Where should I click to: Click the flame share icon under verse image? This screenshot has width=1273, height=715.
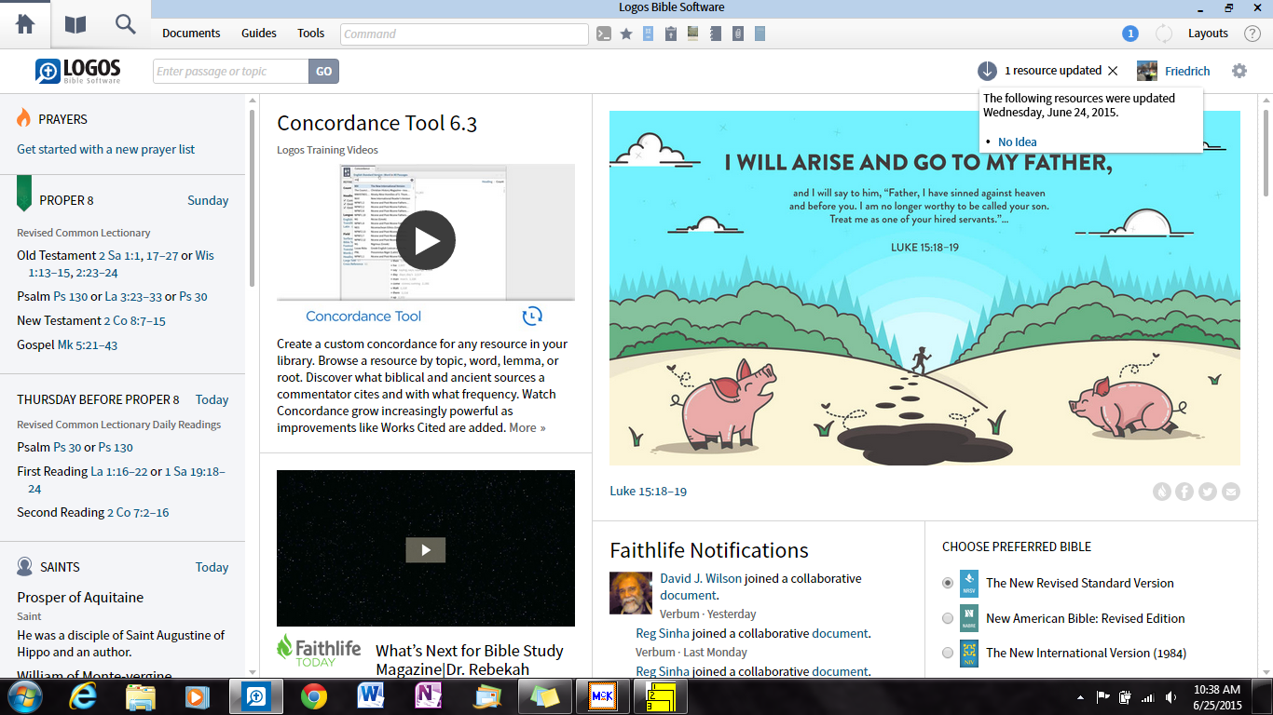click(x=1161, y=492)
